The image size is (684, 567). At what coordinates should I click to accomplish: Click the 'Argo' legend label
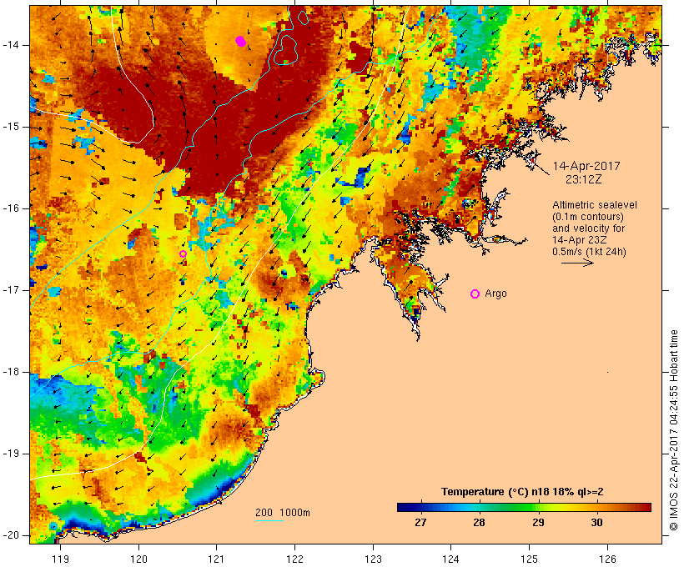point(496,294)
